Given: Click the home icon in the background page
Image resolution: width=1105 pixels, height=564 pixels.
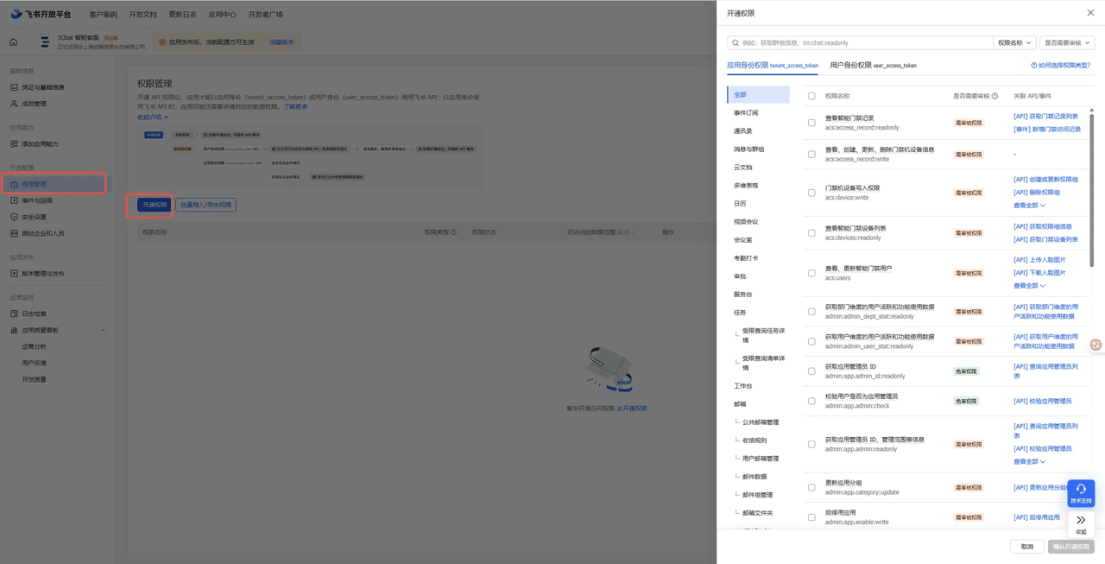Looking at the screenshot, I should [13, 41].
